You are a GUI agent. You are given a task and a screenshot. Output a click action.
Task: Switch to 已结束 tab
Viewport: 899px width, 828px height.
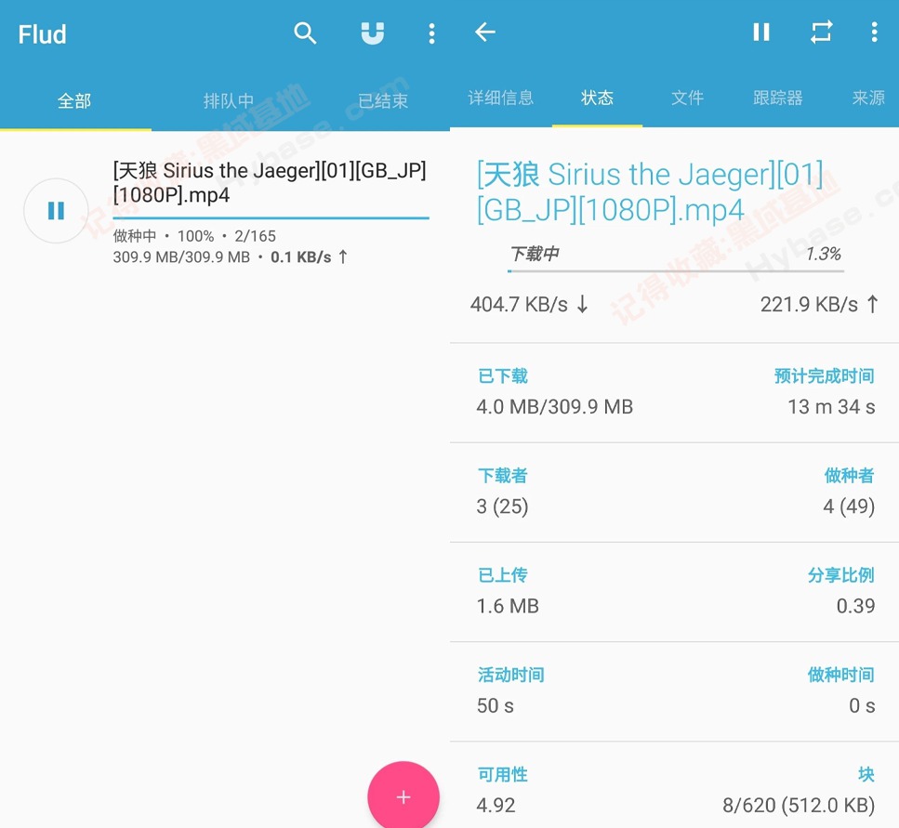[383, 100]
